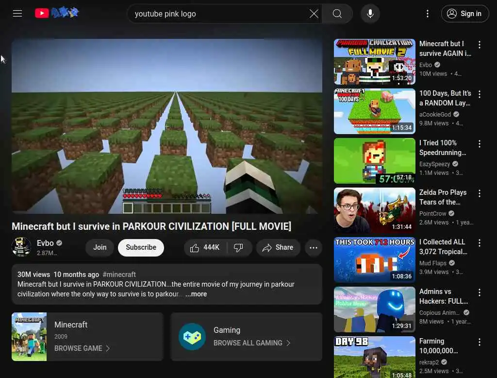497x378 pixels.
Task: Open options for '100 Days, But It's a RANDOM'
Action: 480,94
